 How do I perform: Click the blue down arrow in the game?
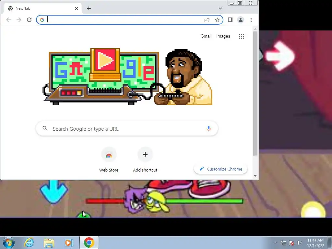pos(53,192)
